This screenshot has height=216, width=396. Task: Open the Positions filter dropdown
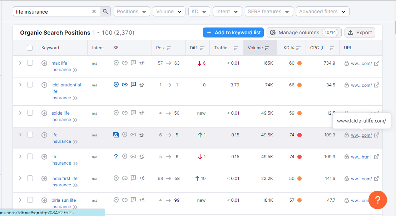(x=132, y=12)
